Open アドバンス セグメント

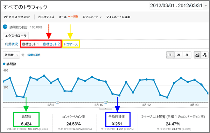17,17
